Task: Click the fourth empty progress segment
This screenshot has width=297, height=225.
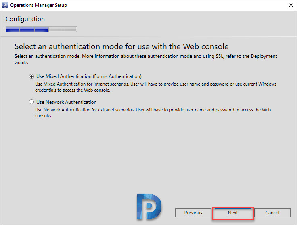Action: 56,29
